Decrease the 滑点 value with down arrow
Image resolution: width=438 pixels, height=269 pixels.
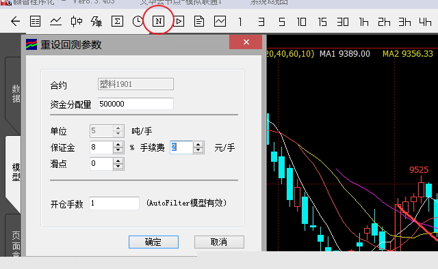(118, 167)
